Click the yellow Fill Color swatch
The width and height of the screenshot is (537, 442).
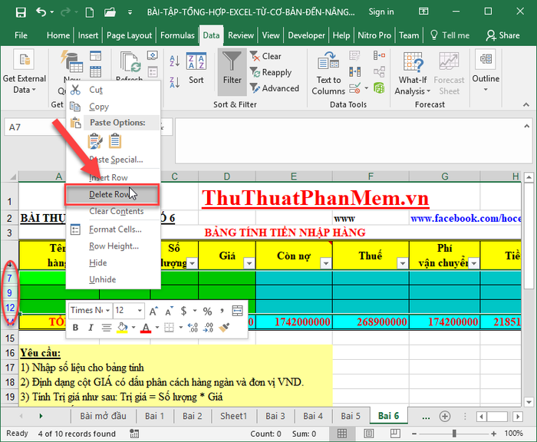pyautogui.click(x=121, y=328)
